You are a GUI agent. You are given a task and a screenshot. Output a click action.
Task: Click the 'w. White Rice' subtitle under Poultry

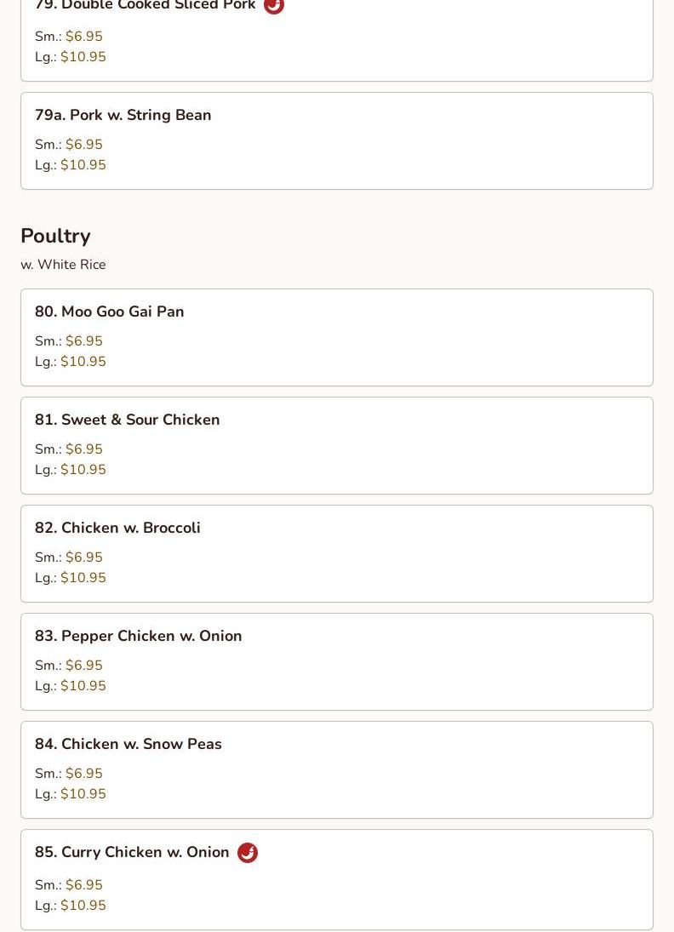[64, 265]
